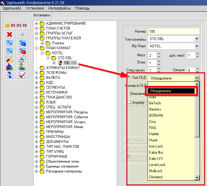Click the grid with red cube icon
This screenshot has width=207, height=186.
point(22,51)
